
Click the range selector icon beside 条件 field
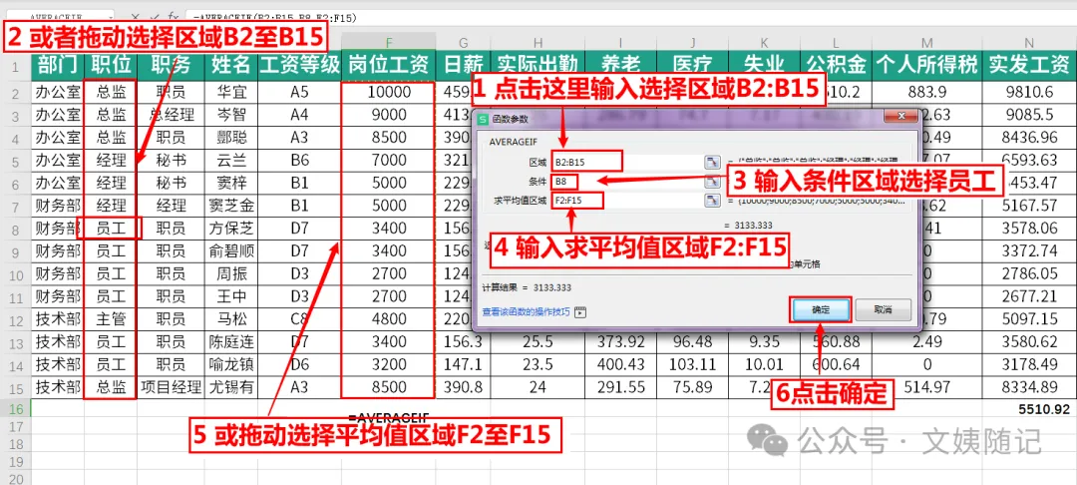712,182
